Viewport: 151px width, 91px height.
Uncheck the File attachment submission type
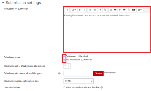[64, 60]
